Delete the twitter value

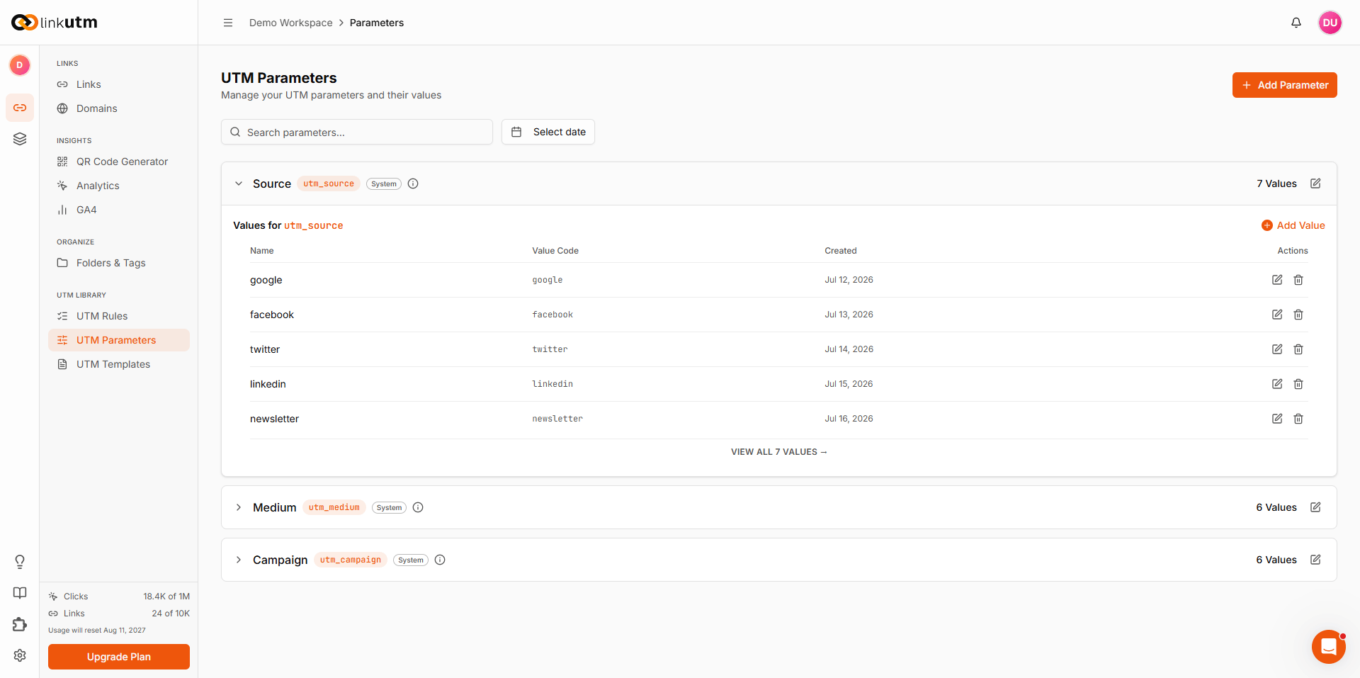[x=1298, y=349]
